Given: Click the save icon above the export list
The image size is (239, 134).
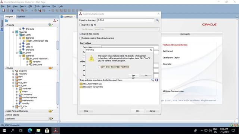Looking at the screenshot, I should click(x=156, y=80).
